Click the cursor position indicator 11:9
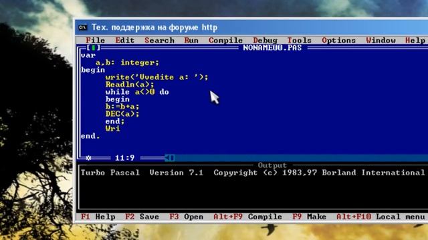This screenshot has width=428, height=240. point(125,158)
